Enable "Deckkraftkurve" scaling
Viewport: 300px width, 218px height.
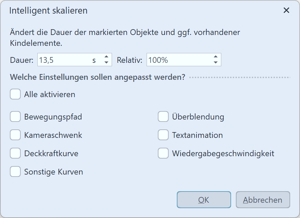pos(15,153)
